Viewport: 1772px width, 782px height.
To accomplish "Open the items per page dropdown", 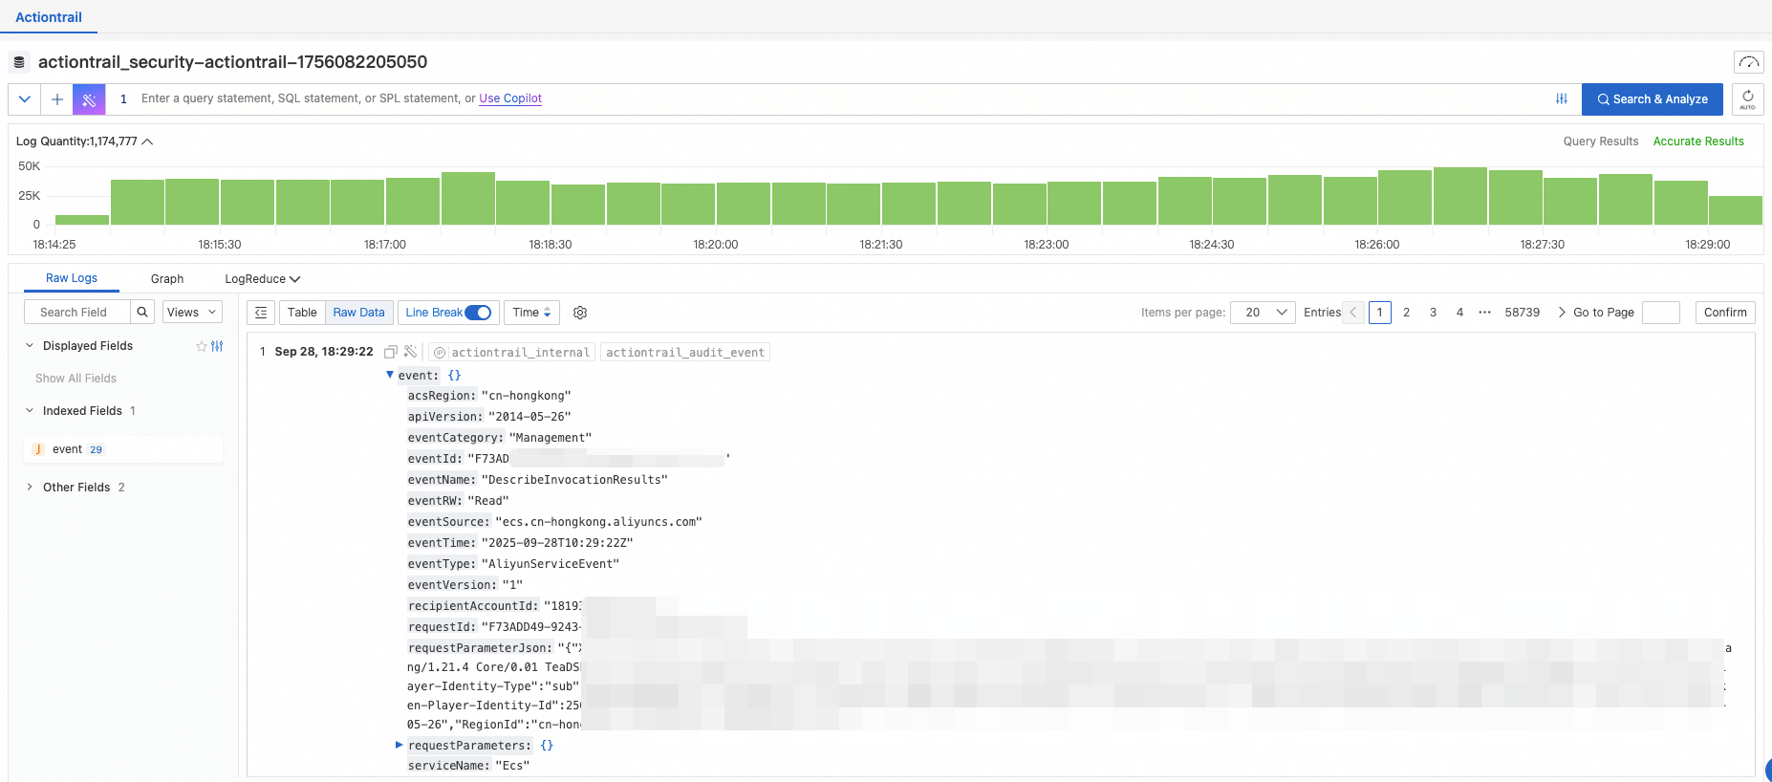I will [1264, 313].
